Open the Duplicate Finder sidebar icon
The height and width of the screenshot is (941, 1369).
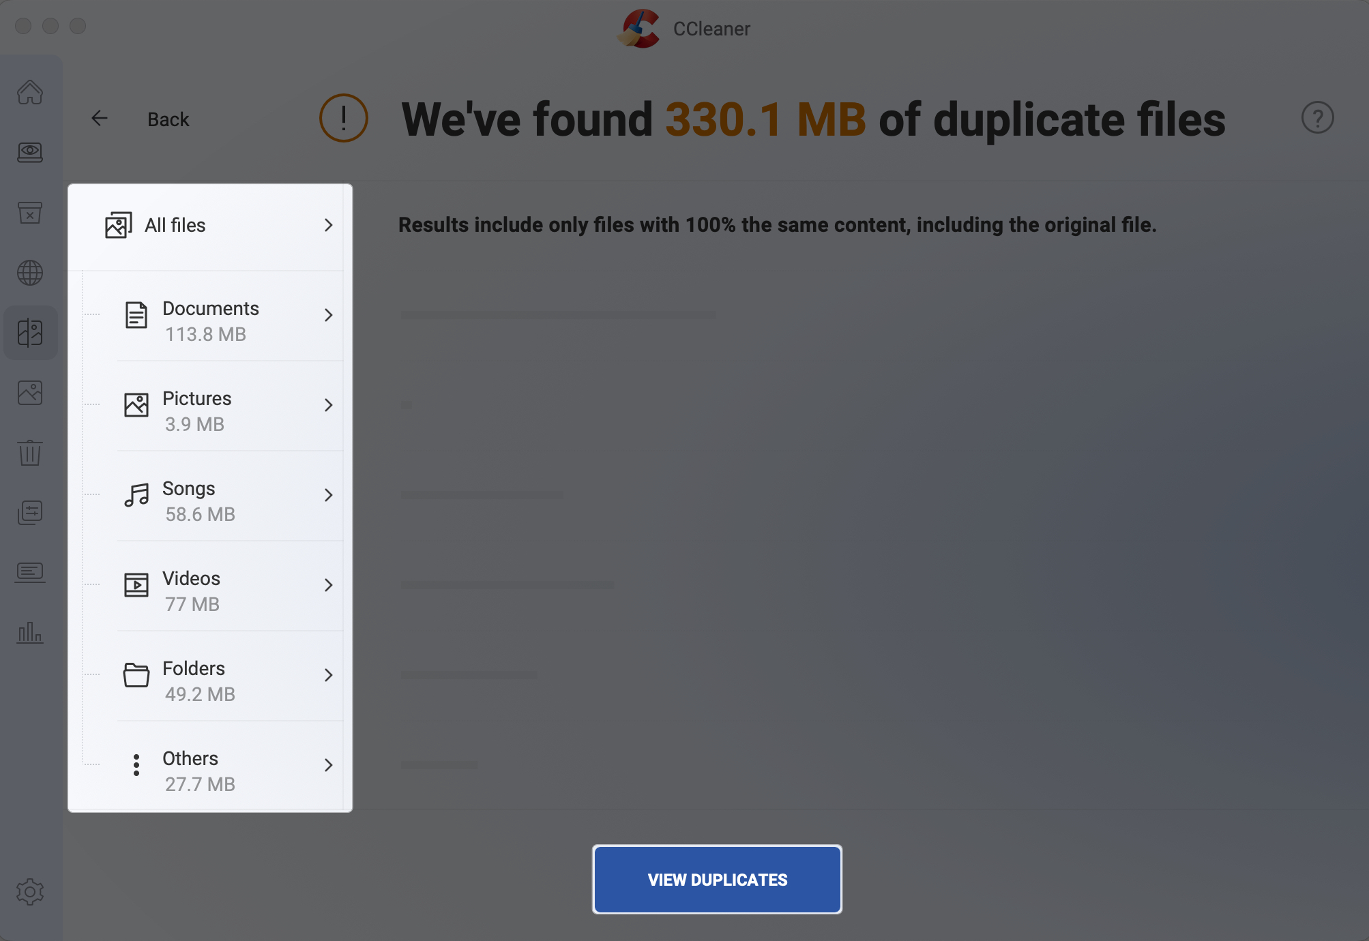(x=30, y=333)
